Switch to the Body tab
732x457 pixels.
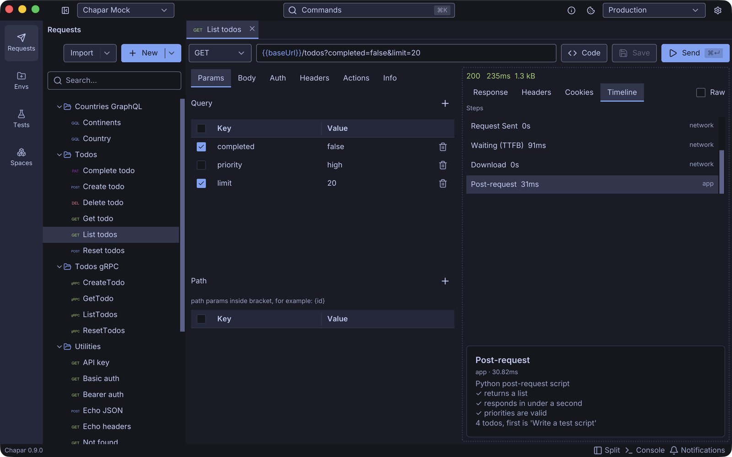[247, 78]
